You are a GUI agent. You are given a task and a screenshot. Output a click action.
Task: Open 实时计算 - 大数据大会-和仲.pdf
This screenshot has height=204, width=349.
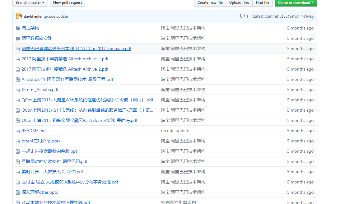52,172
